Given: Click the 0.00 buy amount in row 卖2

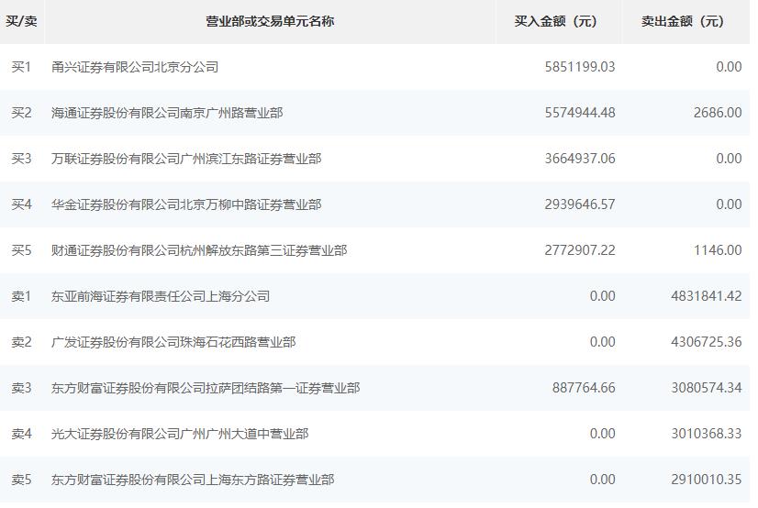Looking at the screenshot, I should click(603, 342).
